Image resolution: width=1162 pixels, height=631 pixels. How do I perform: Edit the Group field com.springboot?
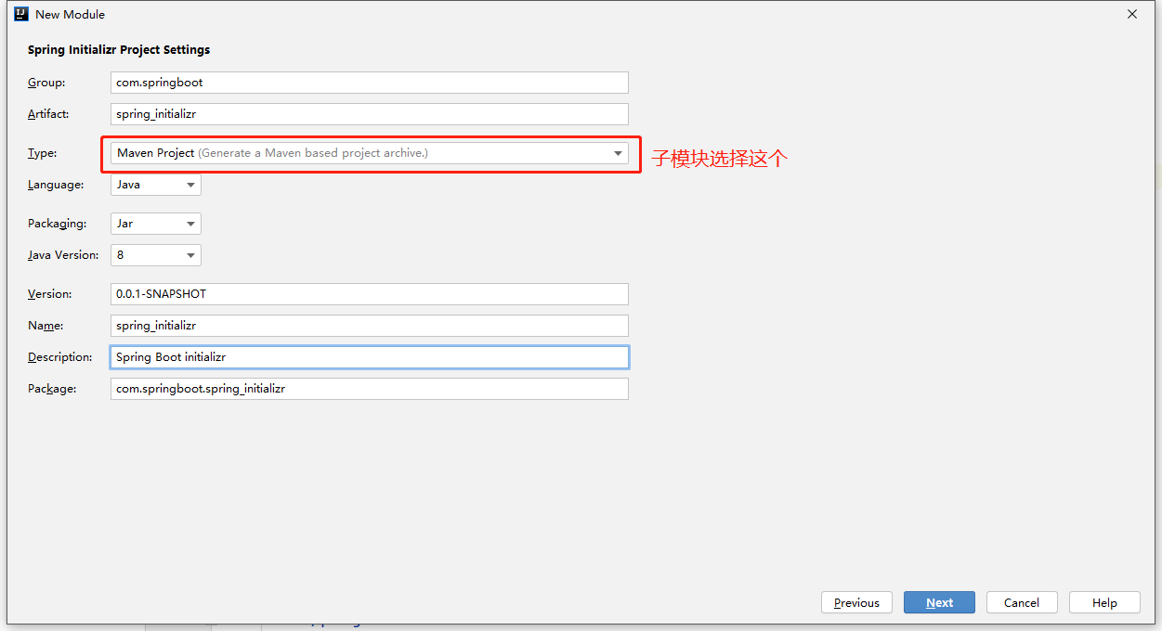[x=370, y=83]
